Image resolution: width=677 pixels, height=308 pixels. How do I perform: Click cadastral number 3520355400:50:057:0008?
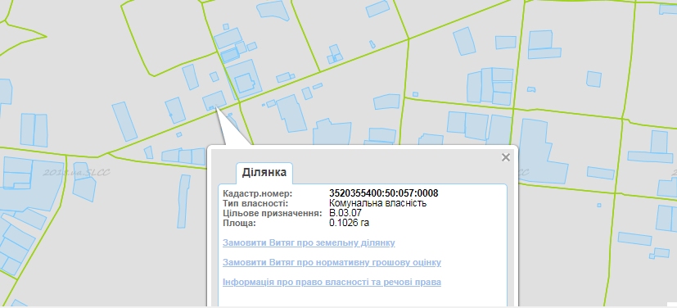(384, 193)
